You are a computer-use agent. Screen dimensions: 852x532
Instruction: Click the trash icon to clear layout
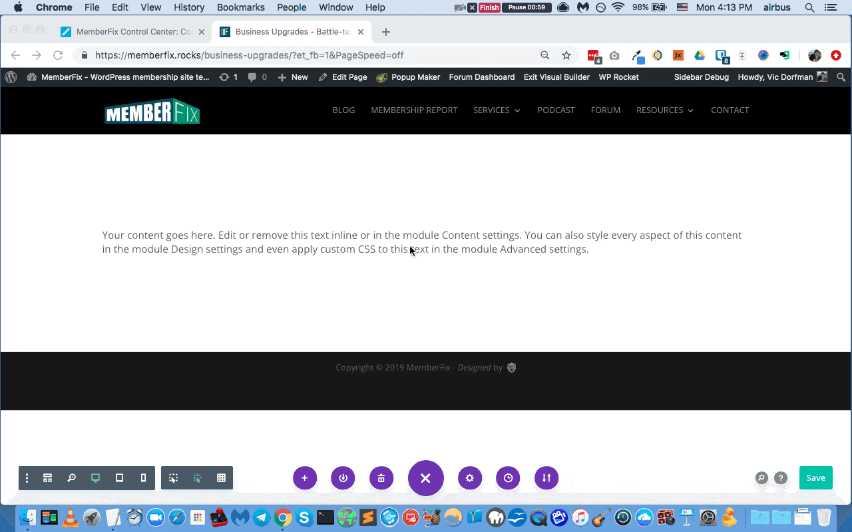pyautogui.click(x=381, y=478)
